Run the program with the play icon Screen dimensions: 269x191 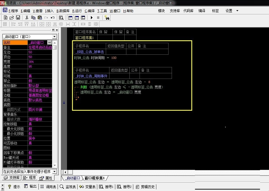91,18
